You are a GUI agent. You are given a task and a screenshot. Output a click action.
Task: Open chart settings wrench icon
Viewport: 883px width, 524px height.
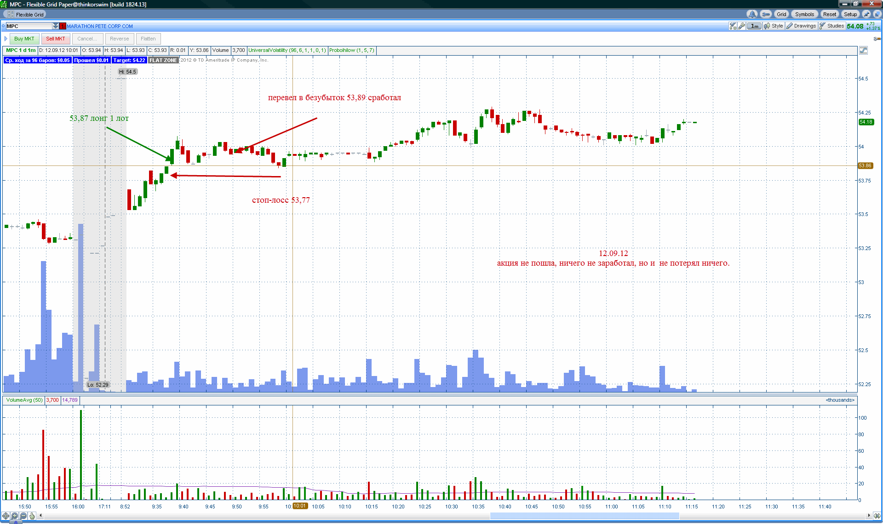pos(741,26)
